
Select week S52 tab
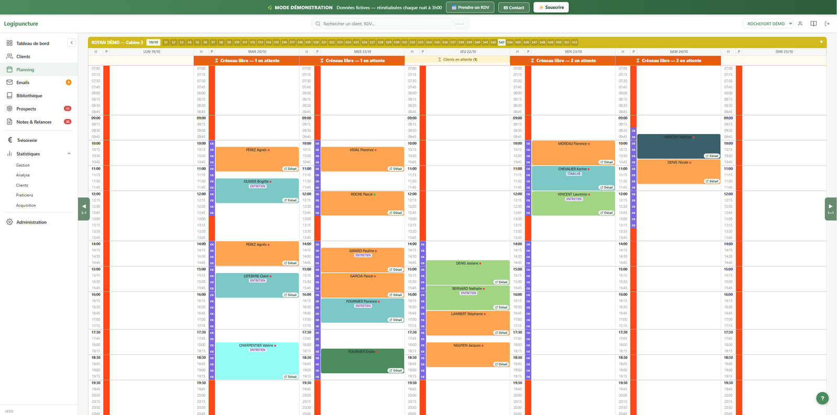point(574,42)
